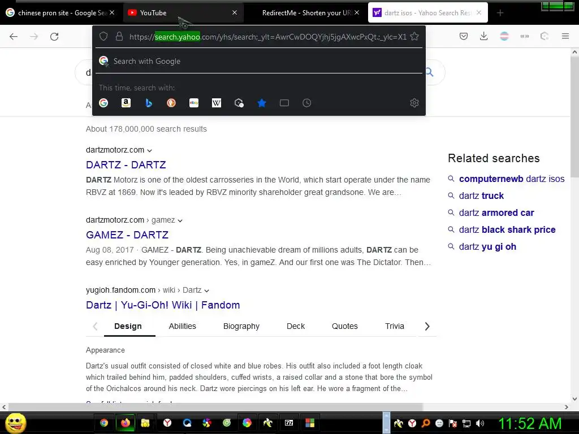The height and width of the screenshot is (434, 579).
Task: Search this time with eBay icon
Action: point(194,103)
